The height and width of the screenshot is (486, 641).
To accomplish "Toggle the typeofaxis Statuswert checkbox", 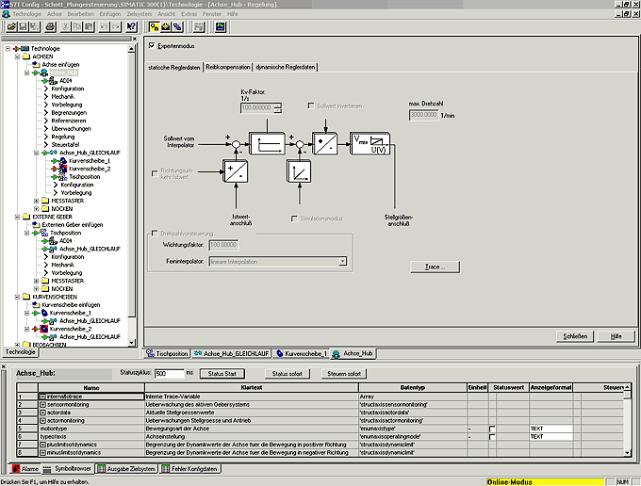I will point(493,437).
